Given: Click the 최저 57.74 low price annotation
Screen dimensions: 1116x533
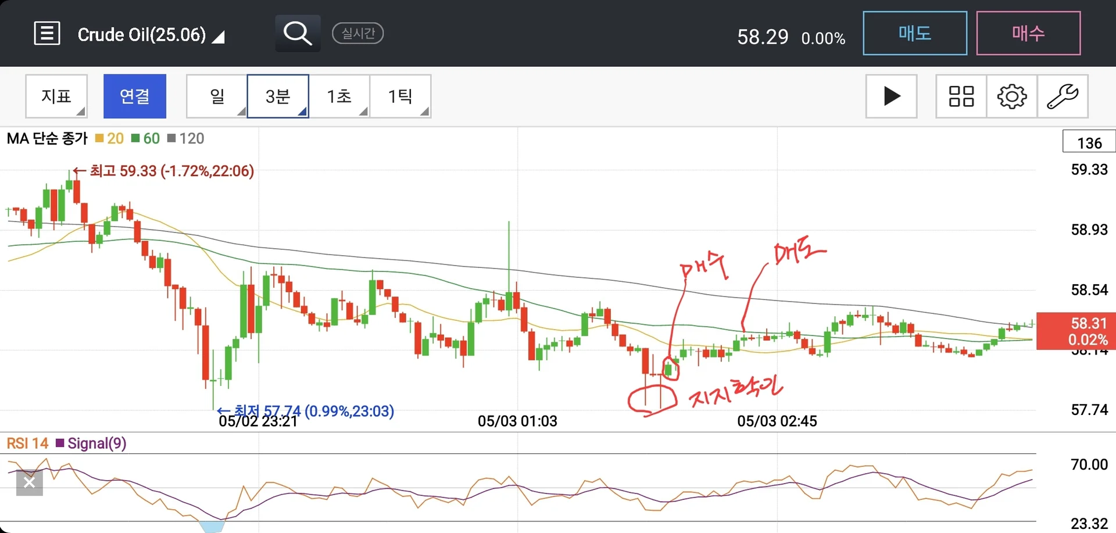Looking at the screenshot, I should tap(306, 411).
